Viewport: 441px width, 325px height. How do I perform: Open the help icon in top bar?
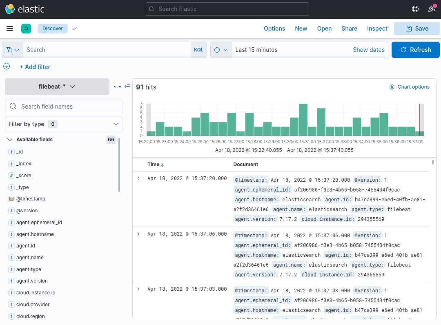[415, 9]
